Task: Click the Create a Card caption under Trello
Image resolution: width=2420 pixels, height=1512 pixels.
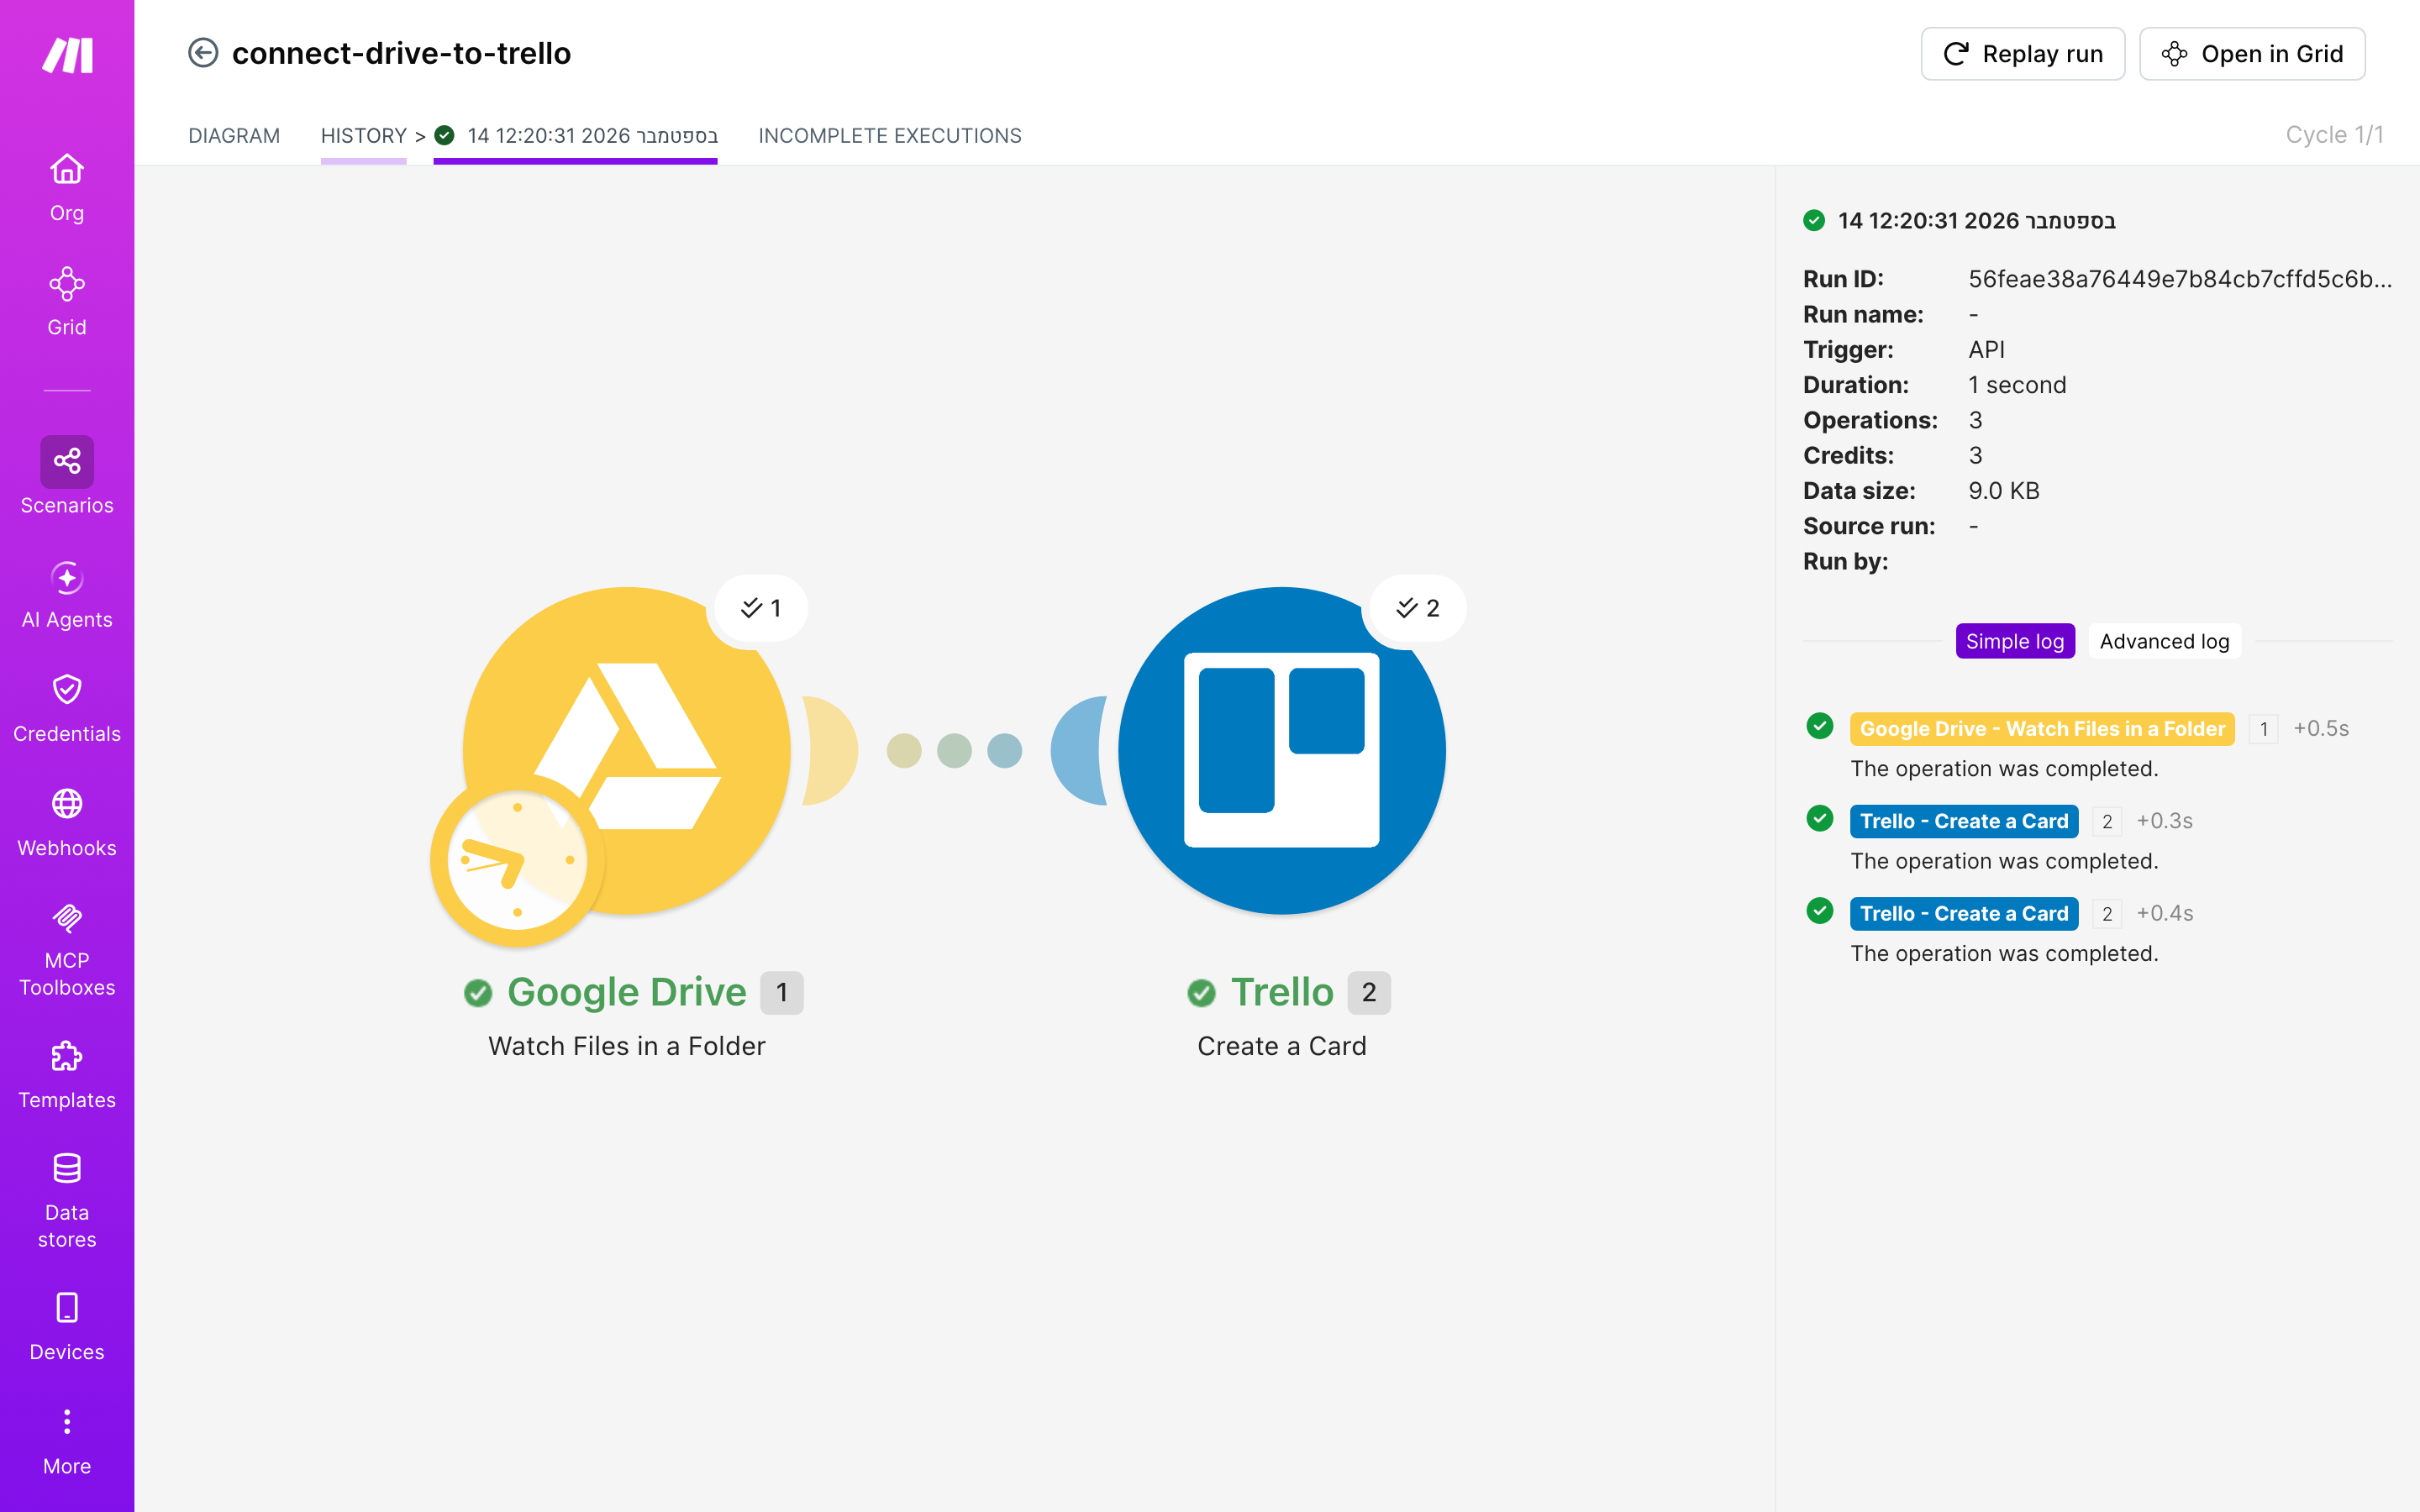Action: click(1282, 1046)
